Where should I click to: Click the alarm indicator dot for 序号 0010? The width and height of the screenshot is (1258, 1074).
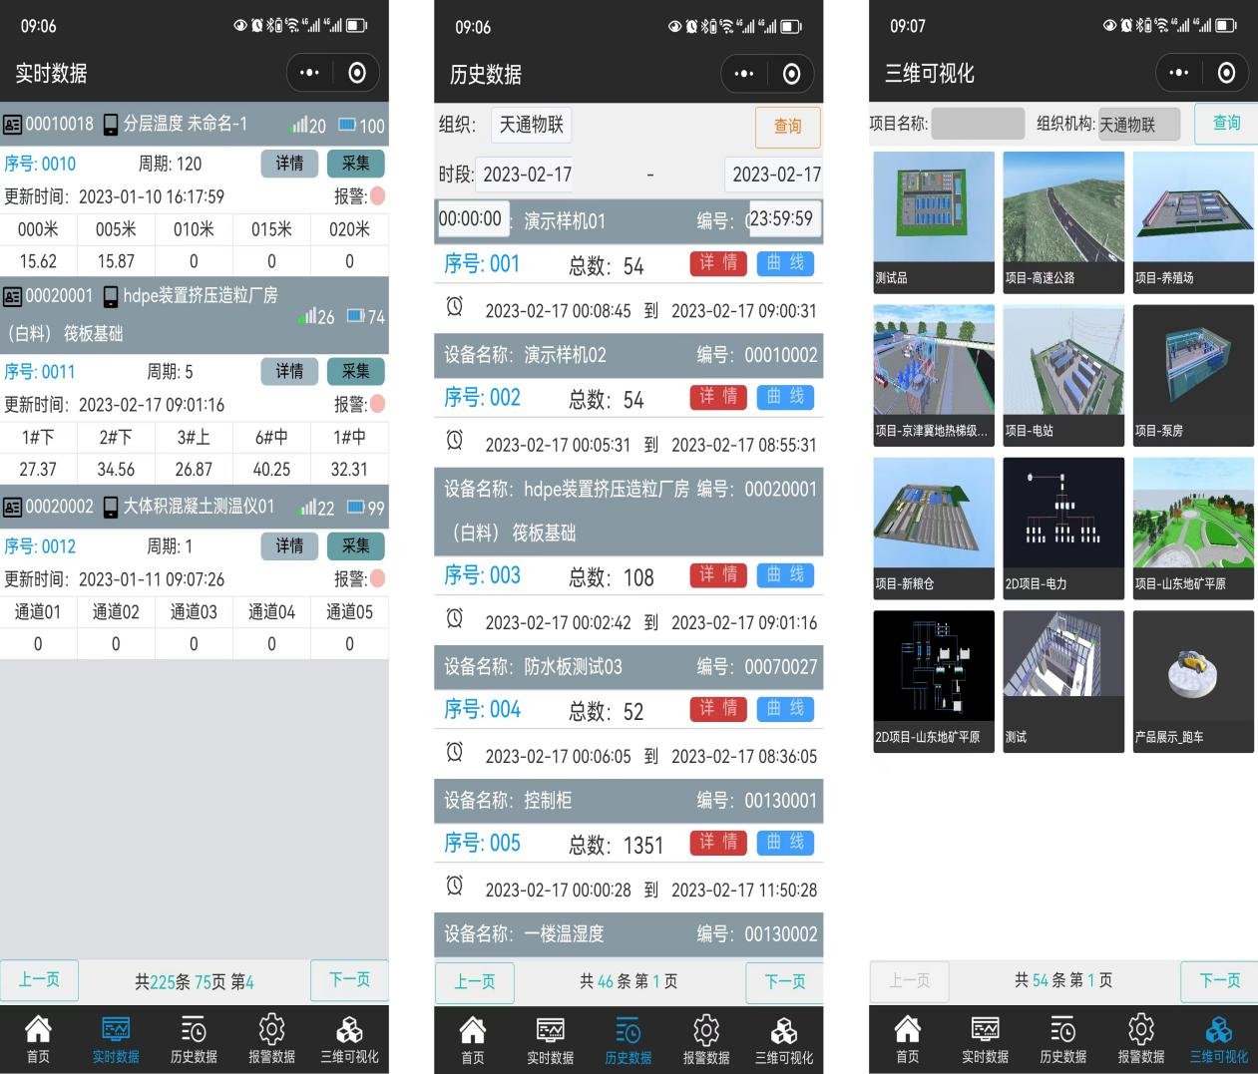(378, 196)
